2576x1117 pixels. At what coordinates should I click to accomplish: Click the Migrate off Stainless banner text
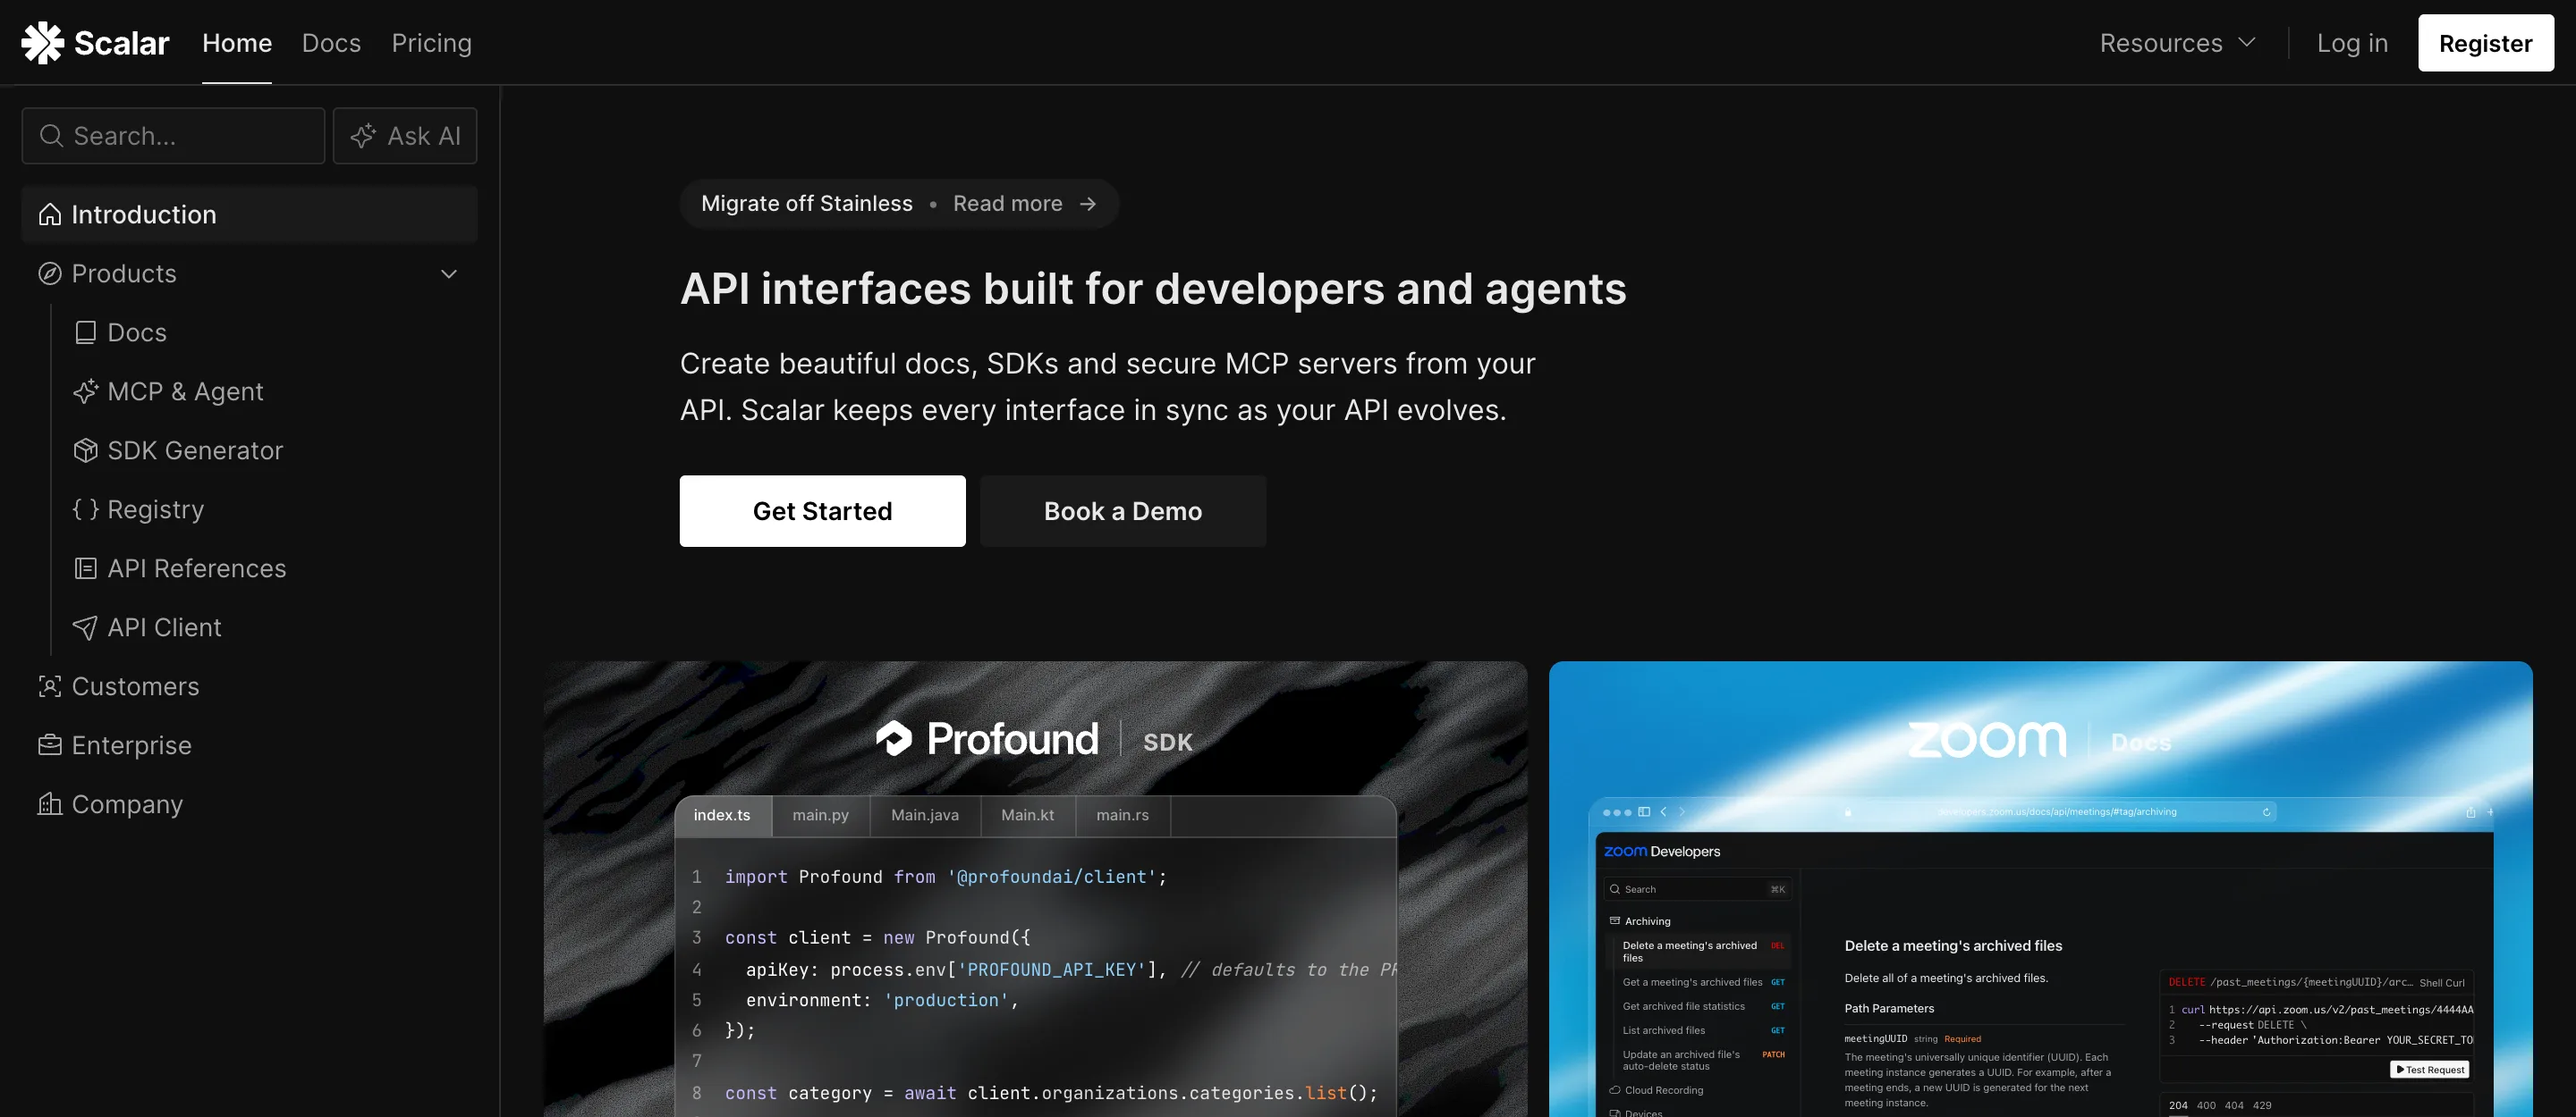807,204
